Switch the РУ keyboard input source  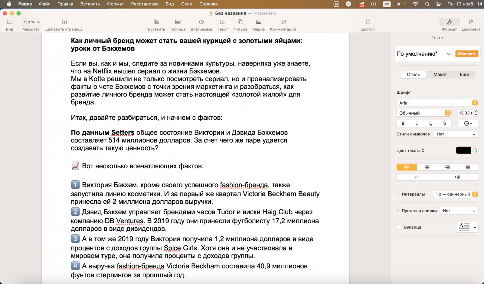(387, 4)
